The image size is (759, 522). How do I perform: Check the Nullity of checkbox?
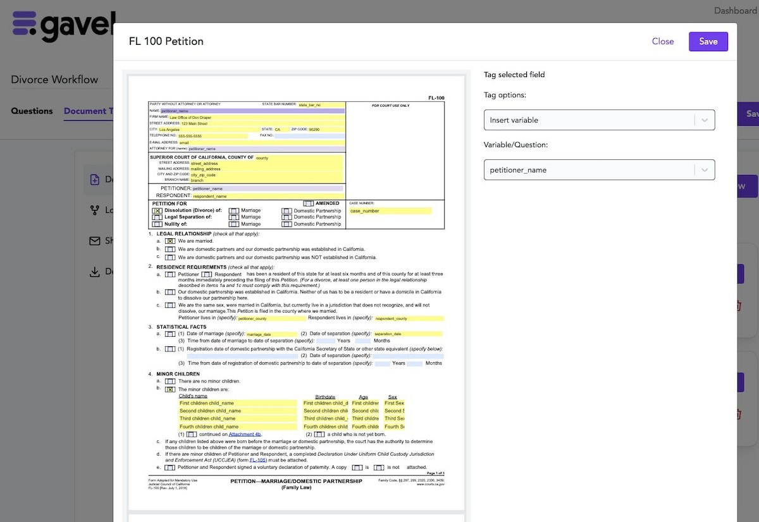click(x=157, y=224)
